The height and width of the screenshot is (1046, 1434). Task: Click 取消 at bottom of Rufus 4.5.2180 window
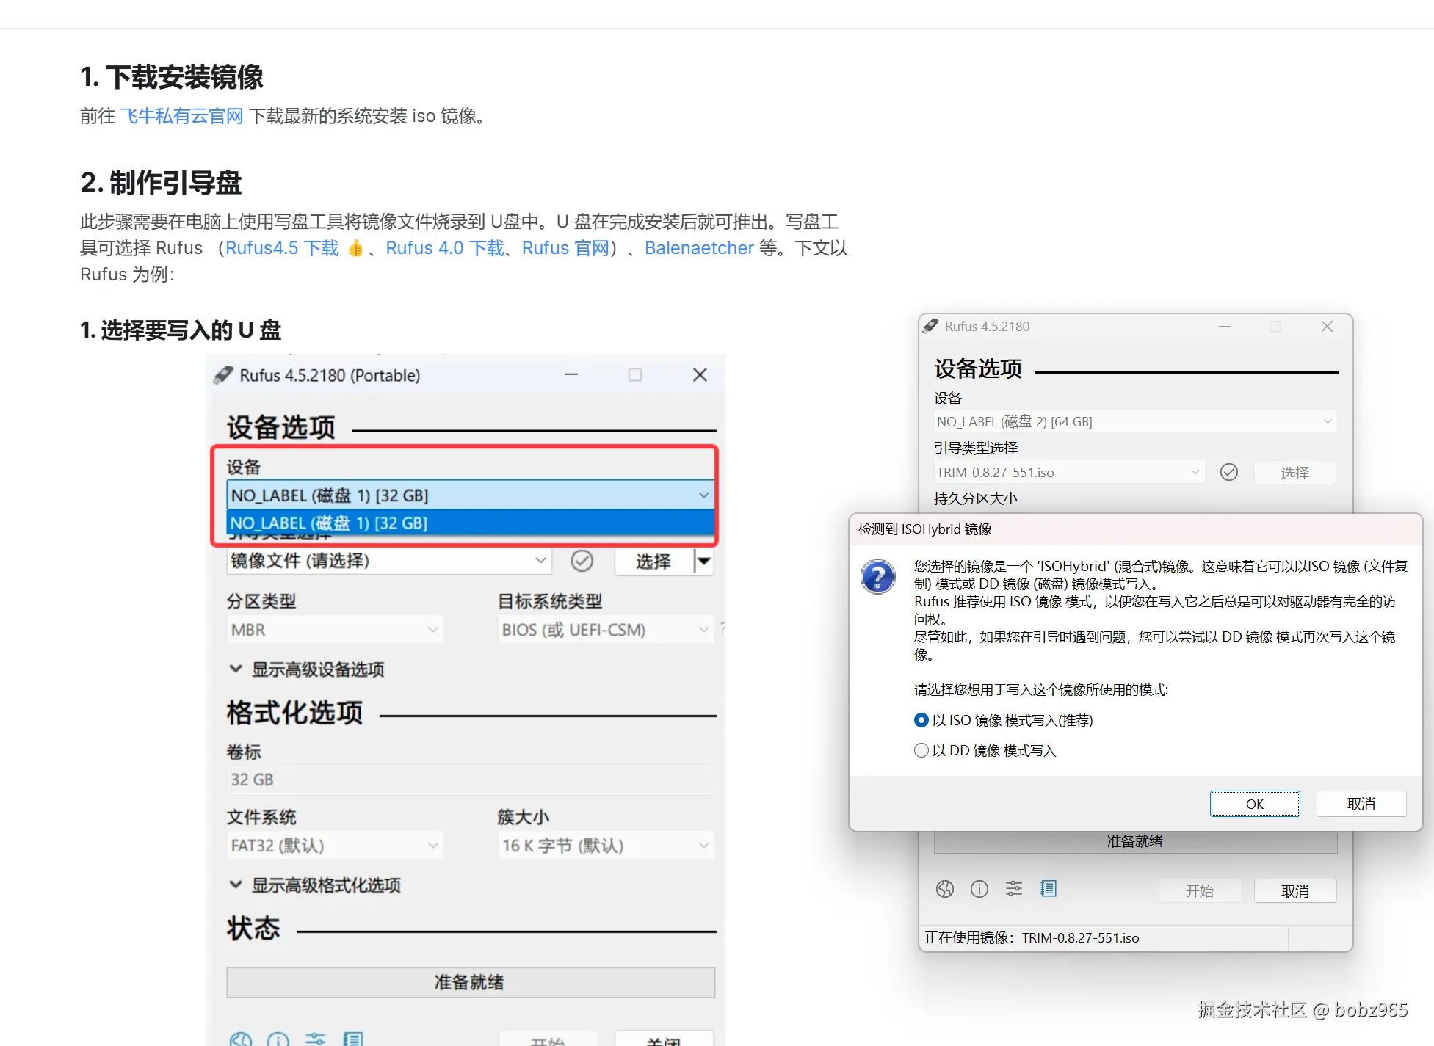(x=1295, y=891)
